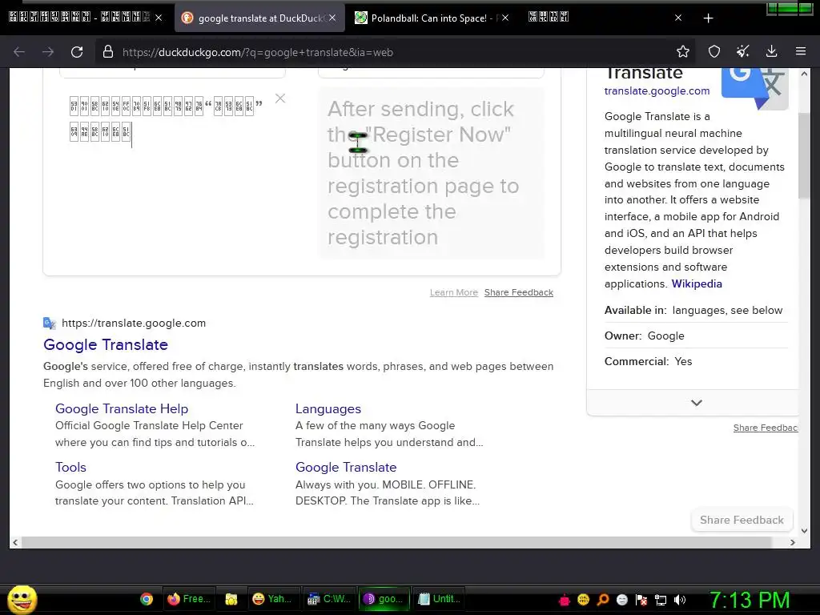
Task: Launch Chrome from the taskbar
Action: point(147,599)
